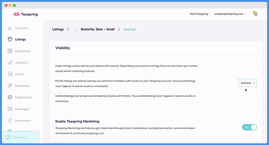The width and height of the screenshot is (269, 145).
Task: Click the Orders list icon
Action: click(x=10, y=74)
